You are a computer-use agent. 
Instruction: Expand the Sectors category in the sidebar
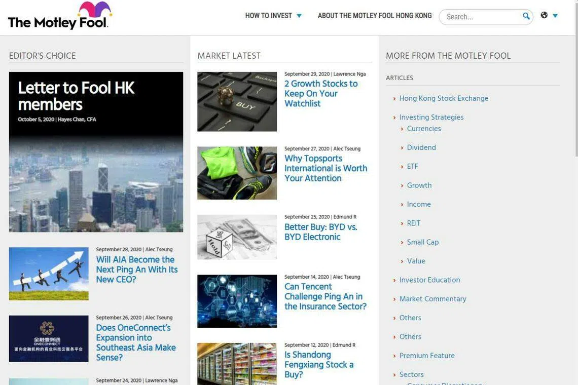tap(411, 374)
